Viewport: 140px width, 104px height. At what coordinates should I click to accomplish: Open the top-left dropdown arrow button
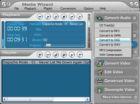coord(4,4)
